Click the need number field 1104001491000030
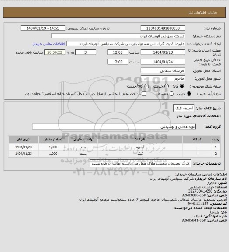229x252 pixels. coord(163,28)
